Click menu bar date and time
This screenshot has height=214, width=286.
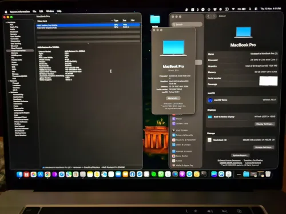pos(271,9)
